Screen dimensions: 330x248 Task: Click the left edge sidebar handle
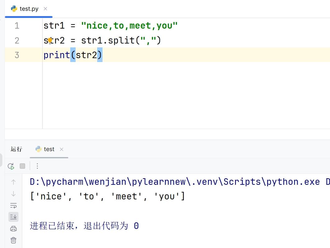click(x=1, y=160)
